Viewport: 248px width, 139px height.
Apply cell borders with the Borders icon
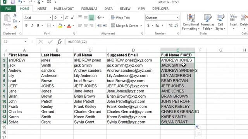point(49,25)
